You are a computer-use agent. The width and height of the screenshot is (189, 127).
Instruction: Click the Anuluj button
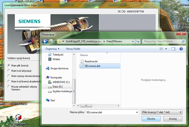pyautogui.click(x=173, y=119)
